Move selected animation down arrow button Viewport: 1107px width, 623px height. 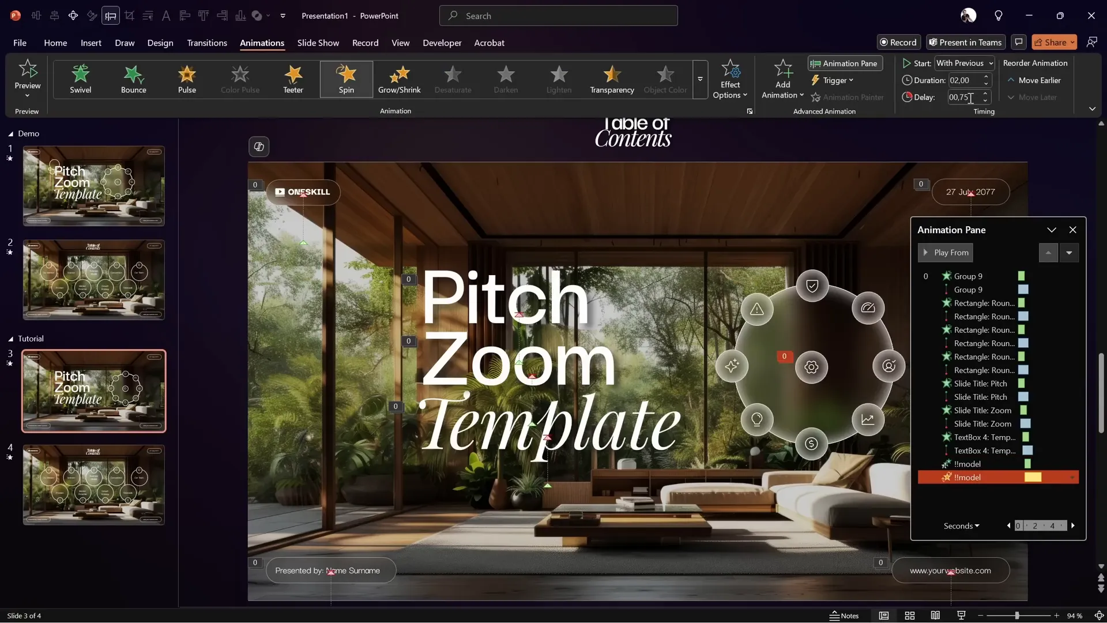1069,253
